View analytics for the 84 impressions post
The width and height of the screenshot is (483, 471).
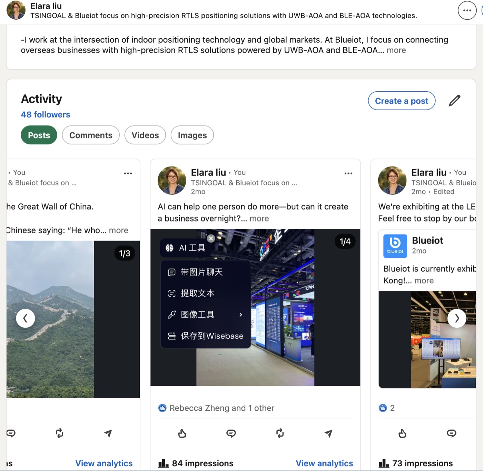[x=324, y=463]
